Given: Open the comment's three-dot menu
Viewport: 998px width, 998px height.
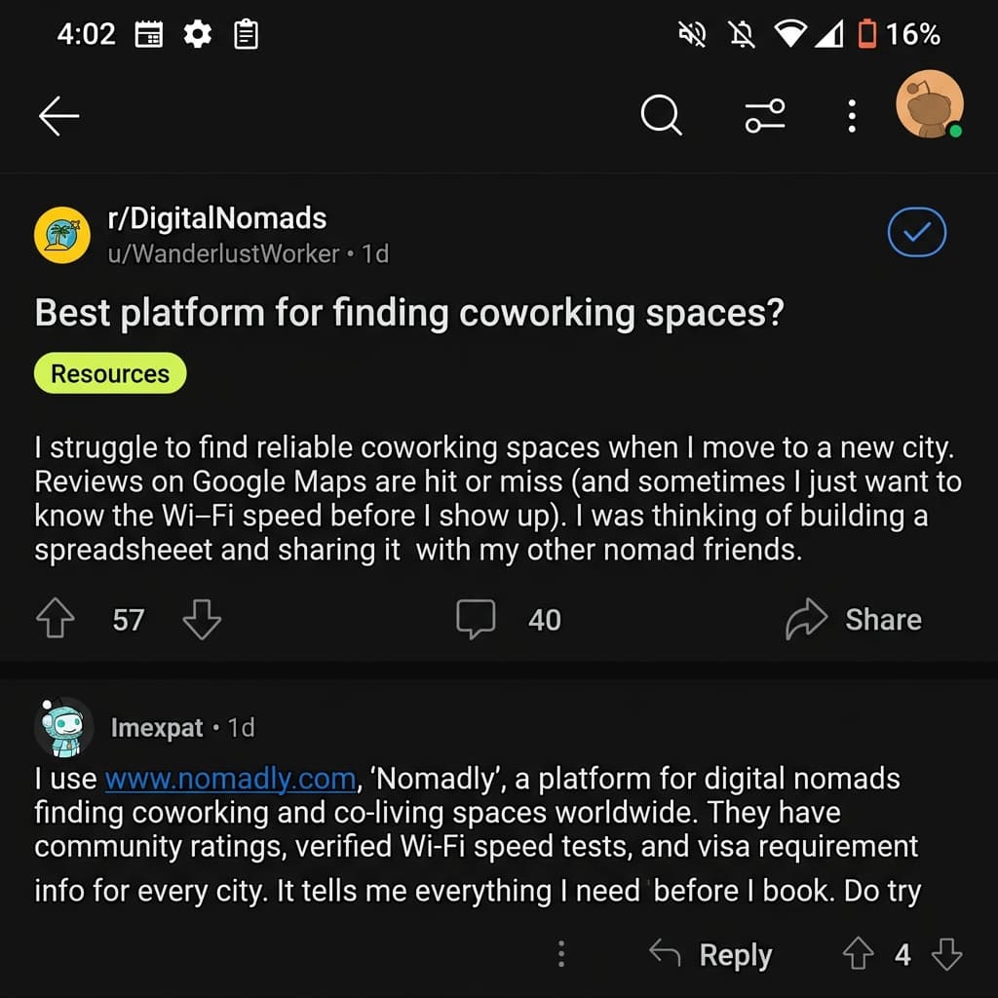Looking at the screenshot, I should (x=561, y=955).
